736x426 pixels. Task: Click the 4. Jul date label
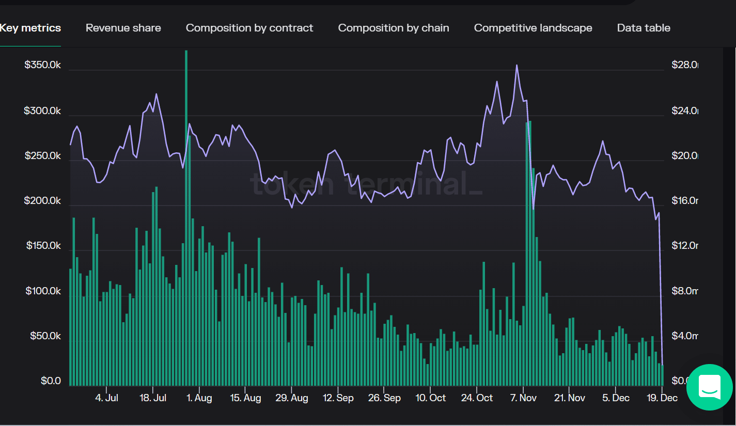pyautogui.click(x=107, y=398)
